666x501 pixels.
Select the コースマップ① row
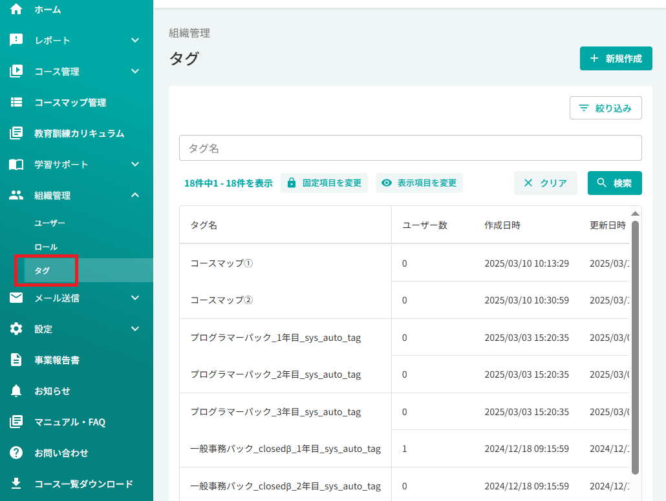click(404, 263)
